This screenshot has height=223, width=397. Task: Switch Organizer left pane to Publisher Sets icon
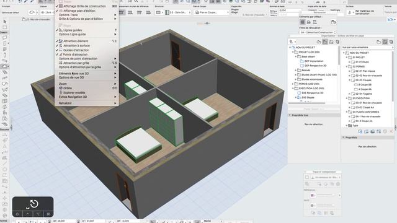(x=337, y=42)
